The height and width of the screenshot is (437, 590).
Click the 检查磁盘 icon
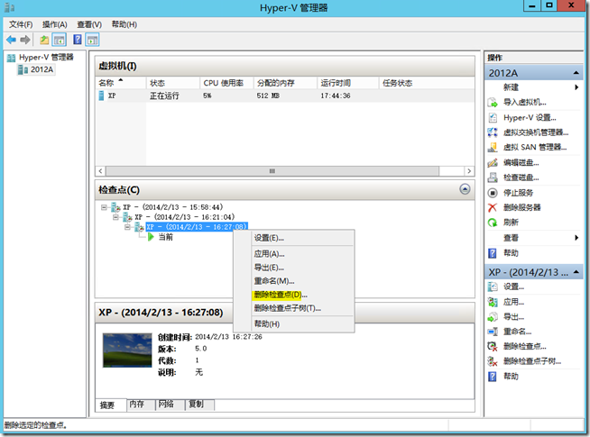tap(493, 178)
